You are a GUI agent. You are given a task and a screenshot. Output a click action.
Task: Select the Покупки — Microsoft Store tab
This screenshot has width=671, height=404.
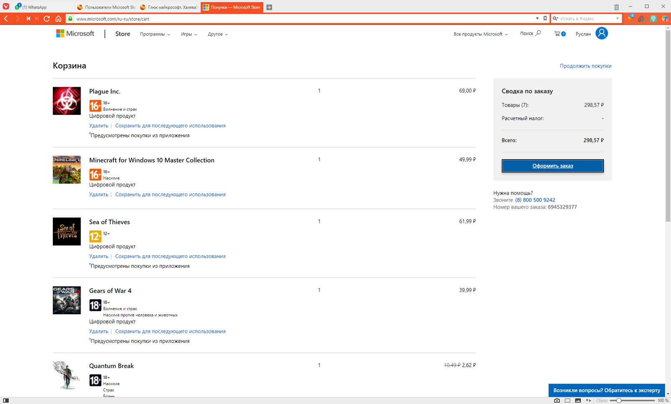click(x=232, y=7)
